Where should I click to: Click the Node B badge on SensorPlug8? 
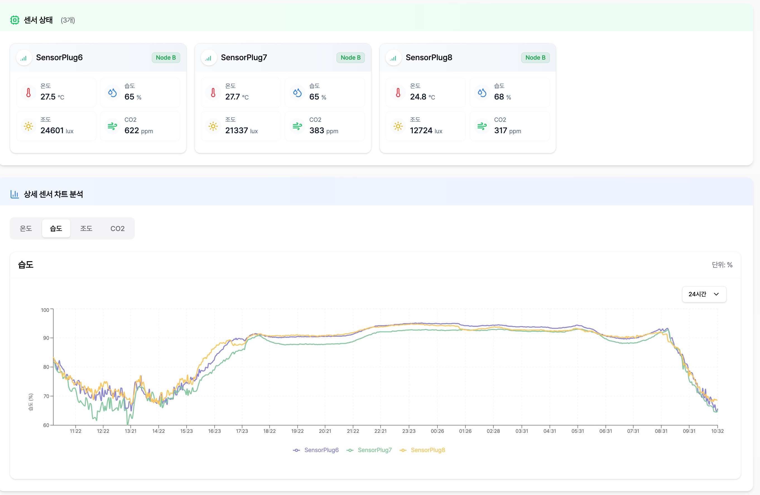[535, 58]
